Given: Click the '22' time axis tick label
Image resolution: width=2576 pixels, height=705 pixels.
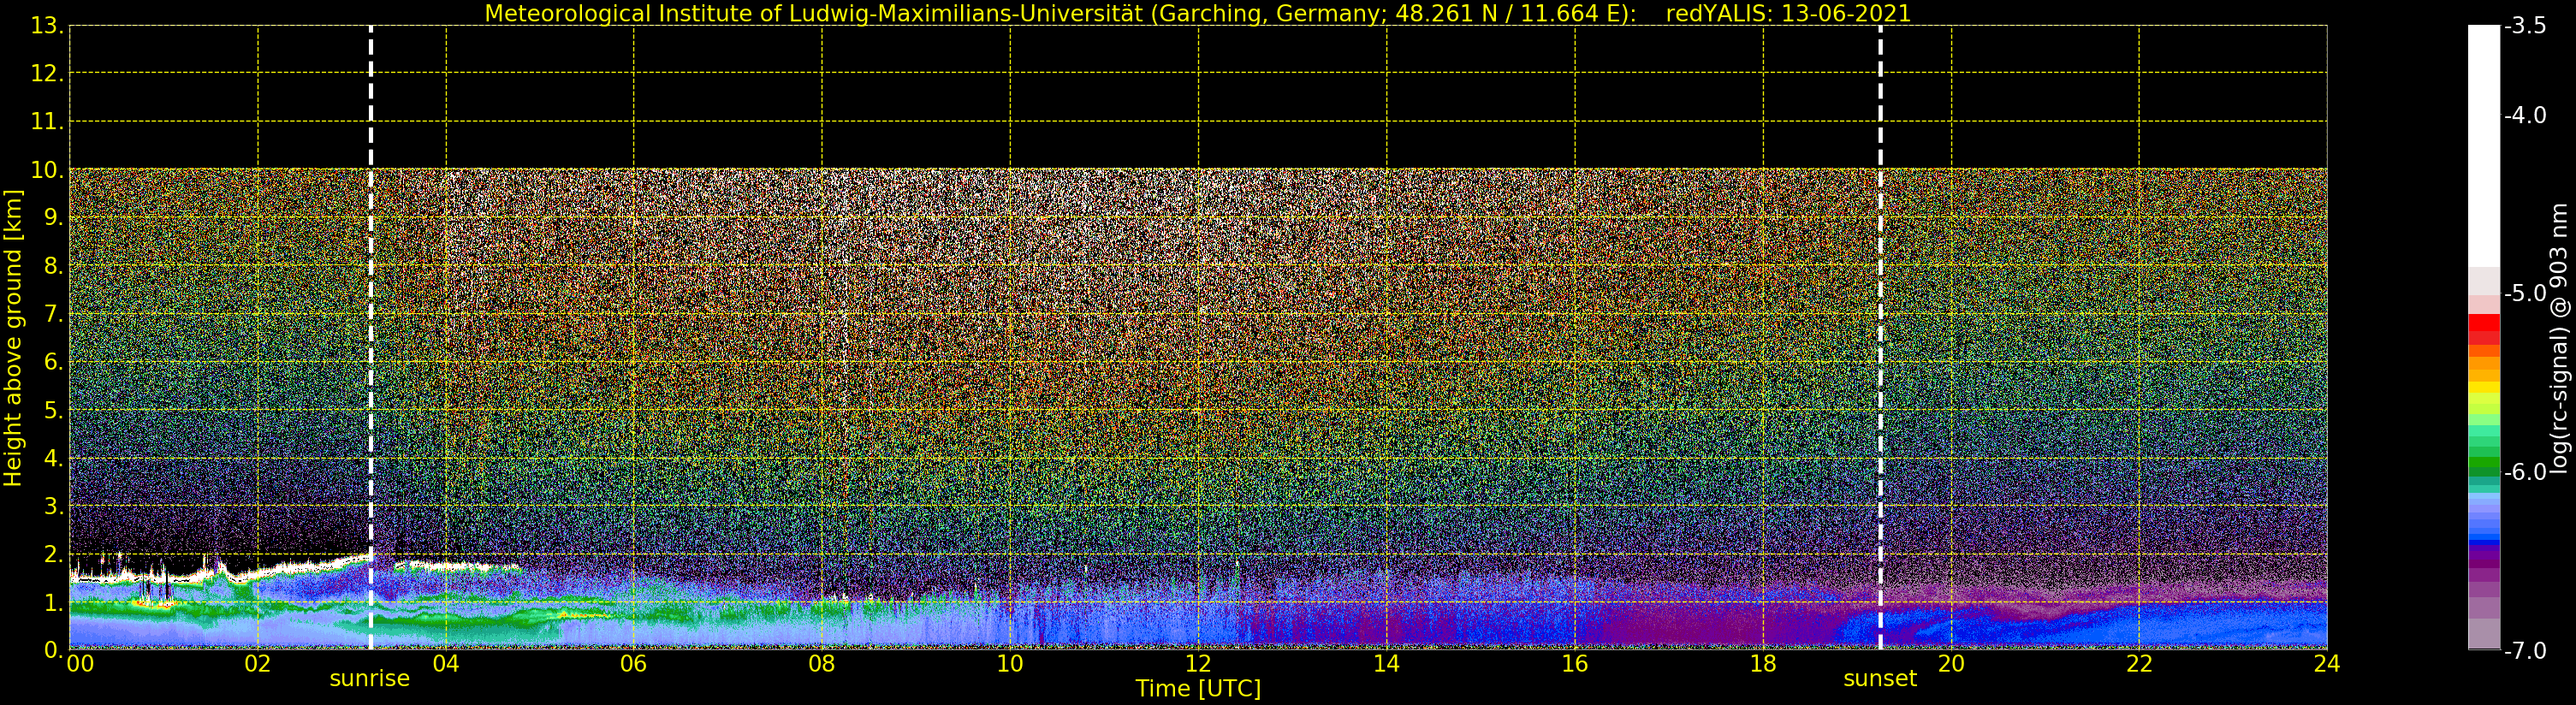Looking at the screenshot, I should click(2139, 664).
